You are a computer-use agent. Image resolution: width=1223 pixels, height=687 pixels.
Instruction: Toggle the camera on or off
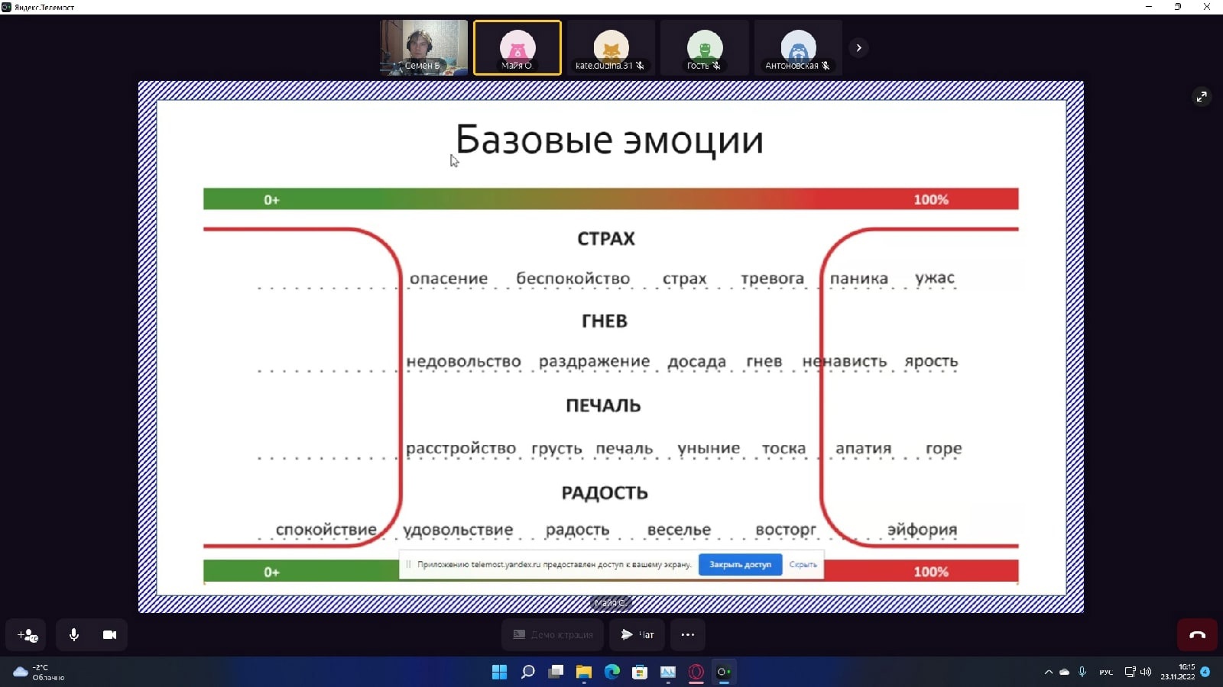[x=109, y=634]
